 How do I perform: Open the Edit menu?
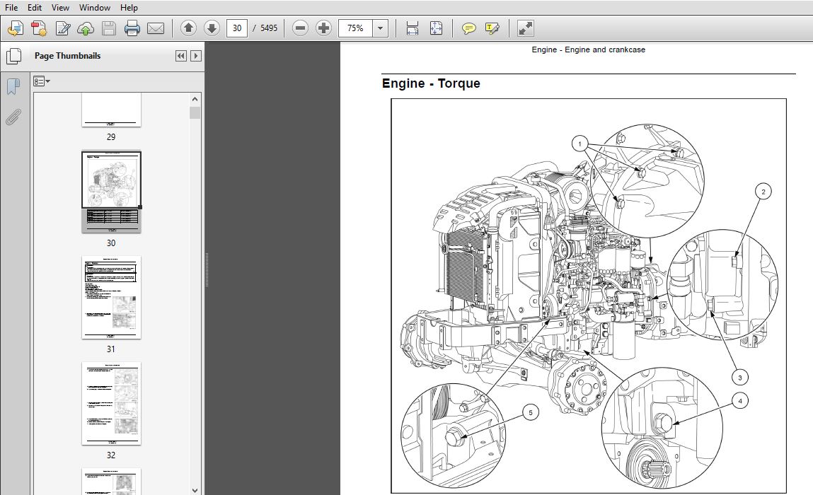point(35,8)
